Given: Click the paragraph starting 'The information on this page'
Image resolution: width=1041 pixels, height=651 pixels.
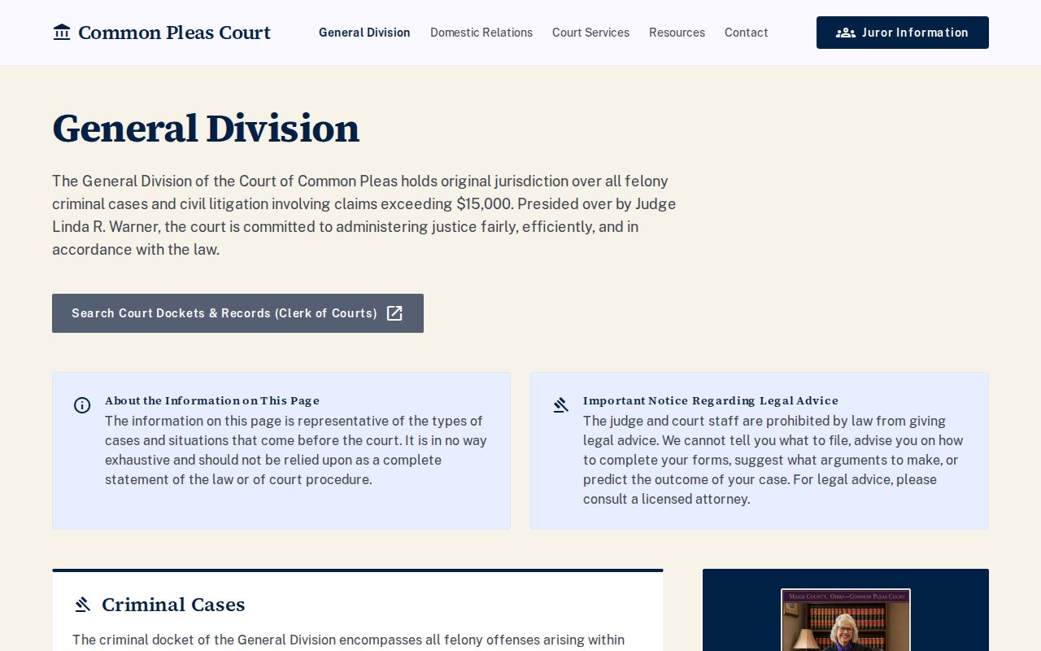Looking at the screenshot, I should (x=296, y=450).
